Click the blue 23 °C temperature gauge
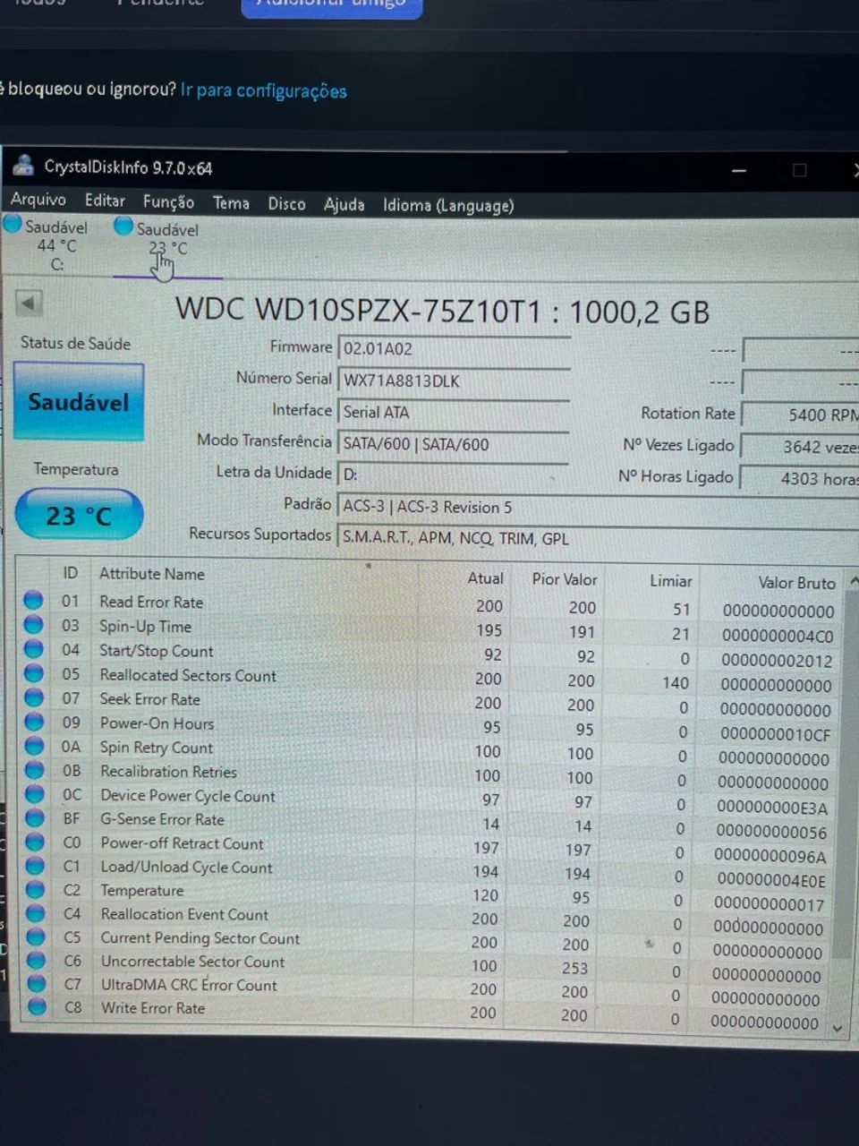Viewport: 859px width, 1146px height. 79,514
